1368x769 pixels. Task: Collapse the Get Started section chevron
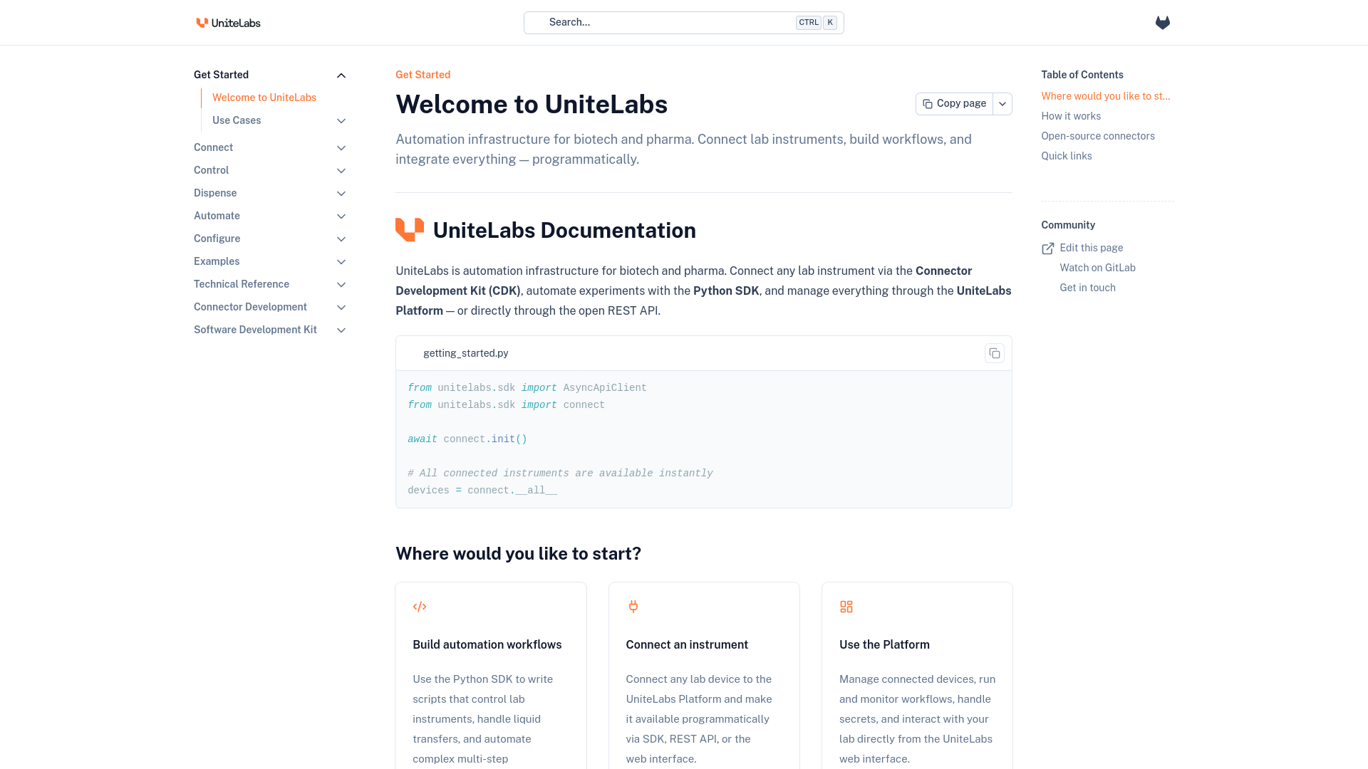pyautogui.click(x=341, y=75)
